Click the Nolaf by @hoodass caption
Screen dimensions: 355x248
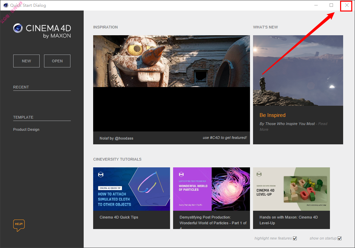click(117, 138)
